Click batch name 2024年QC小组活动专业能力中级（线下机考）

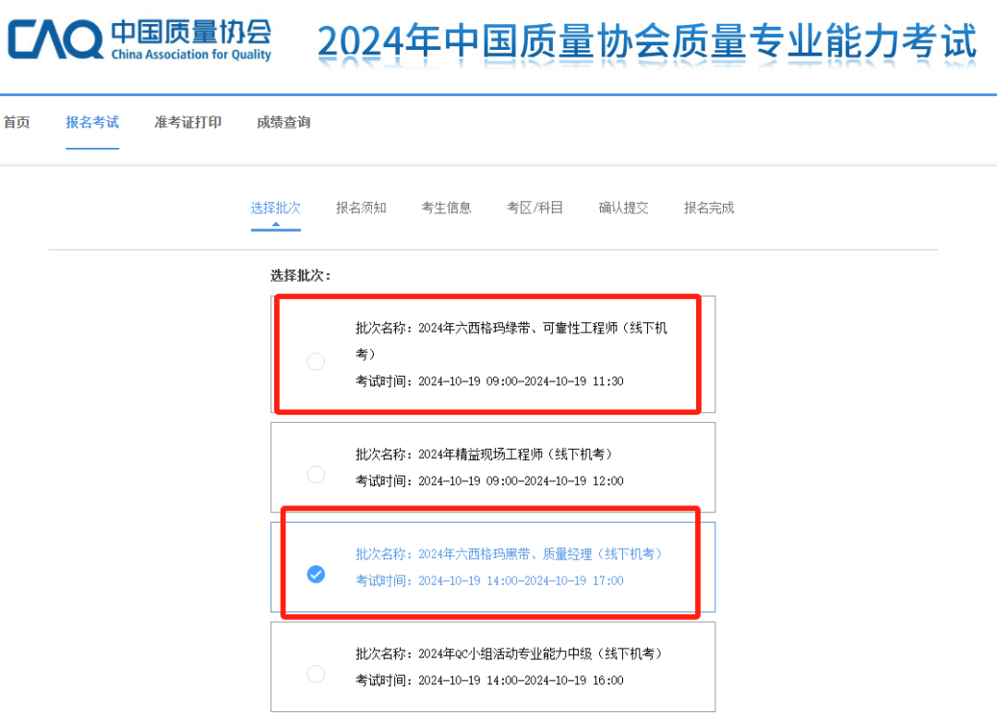[x=509, y=654]
